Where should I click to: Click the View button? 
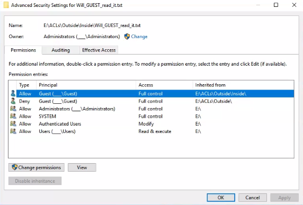click(x=82, y=167)
